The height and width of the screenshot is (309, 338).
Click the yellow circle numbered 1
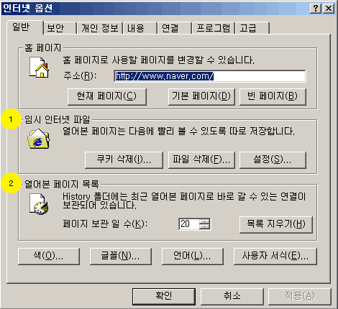coord(11,119)
